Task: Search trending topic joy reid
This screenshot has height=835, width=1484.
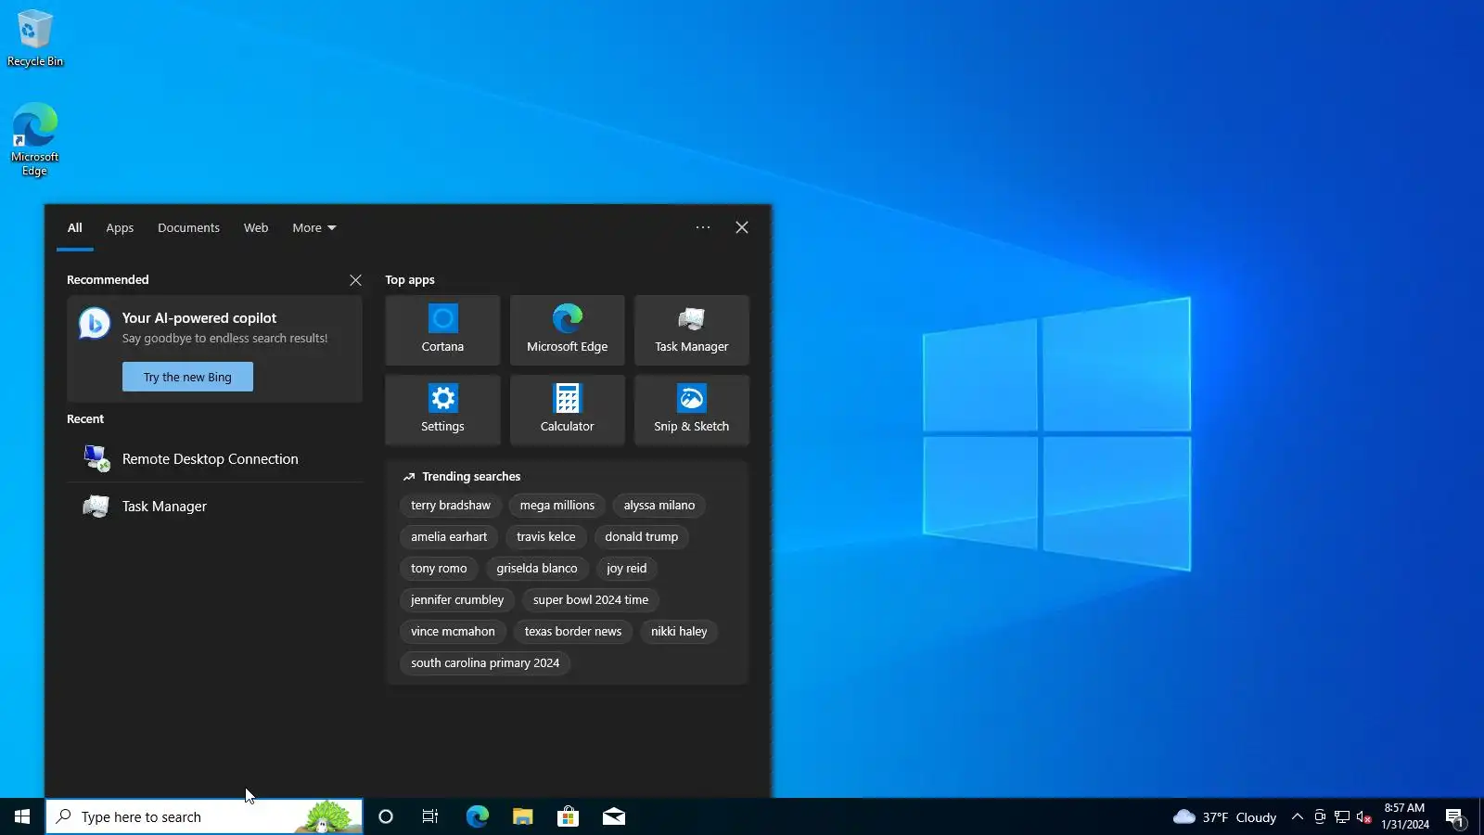Action: tap(627, 569)
